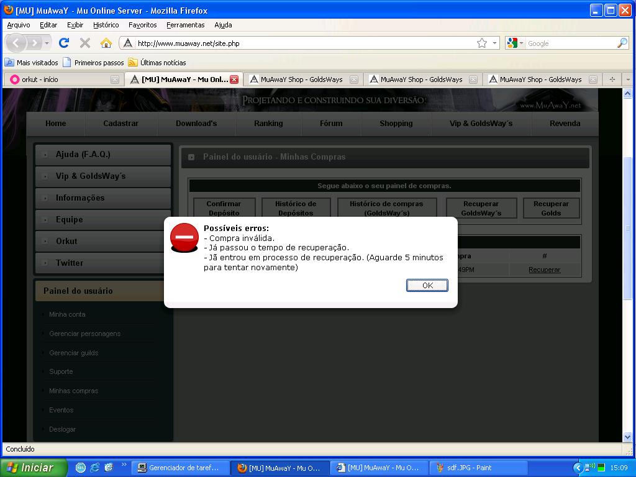Click Home in site navigation

[x=55, y=124]
